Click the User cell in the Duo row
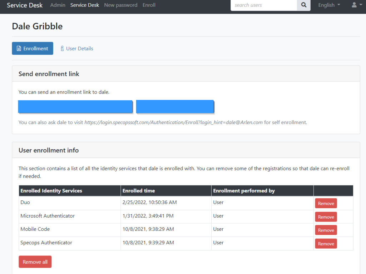The width and height of the screenshot is (366, 274). coord(262,203)
